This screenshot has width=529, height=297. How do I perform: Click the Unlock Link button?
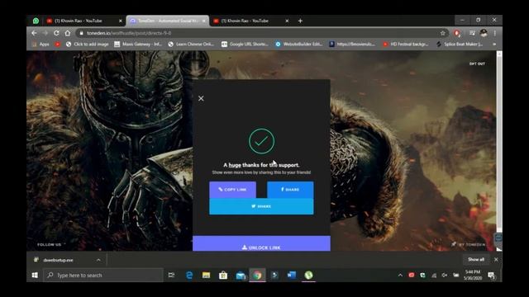[x=261, y=244]
